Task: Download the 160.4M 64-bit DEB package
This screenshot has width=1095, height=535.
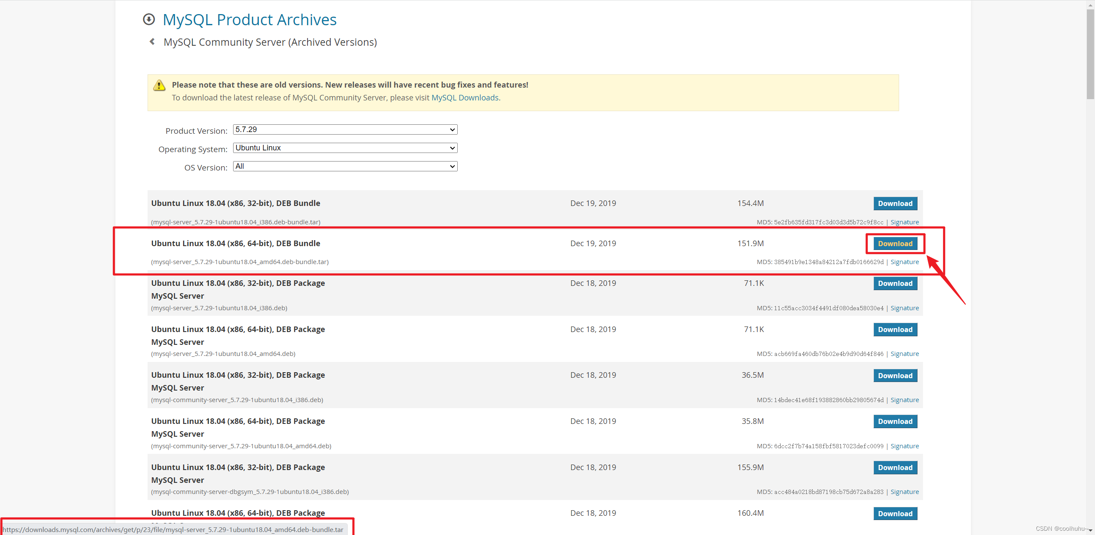Action: pyautogui.click(x=895, y=514)
